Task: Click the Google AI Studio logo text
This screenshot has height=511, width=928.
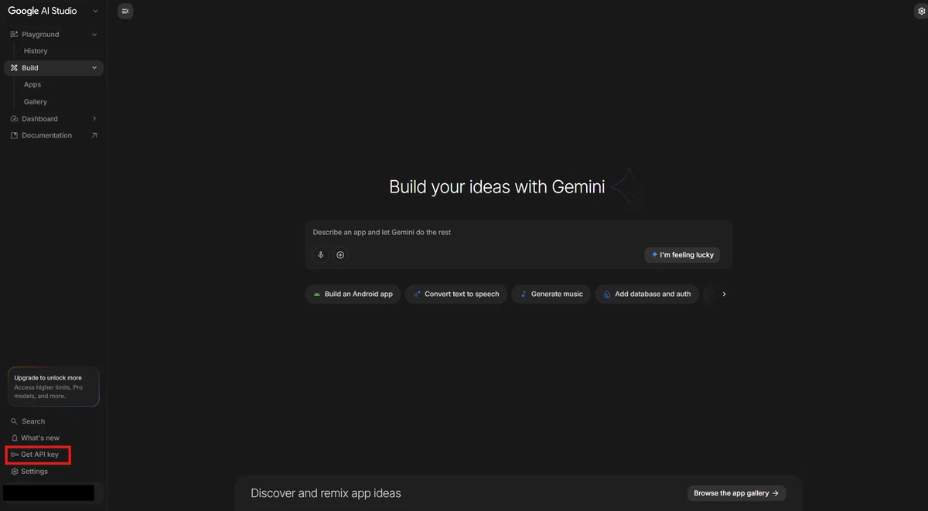Action: click(43, 11)
